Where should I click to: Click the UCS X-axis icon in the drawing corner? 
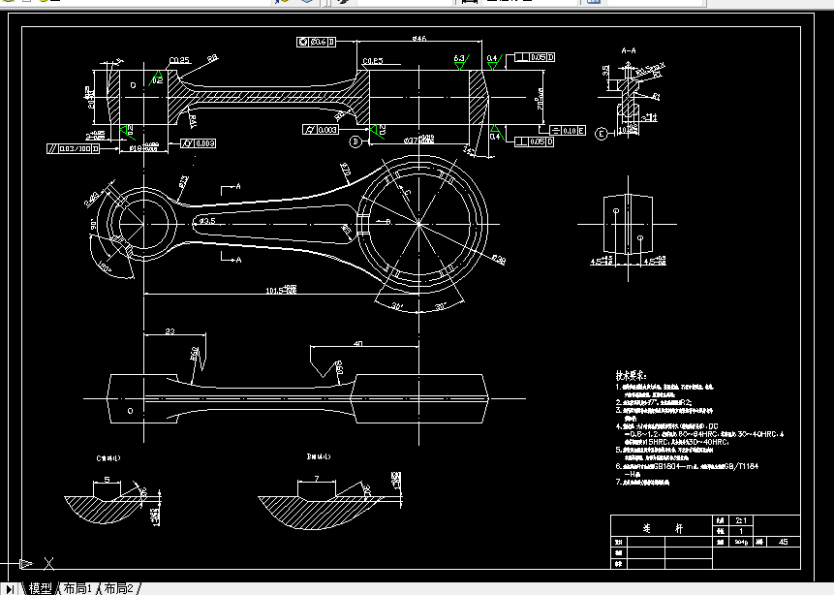[48, 563]
